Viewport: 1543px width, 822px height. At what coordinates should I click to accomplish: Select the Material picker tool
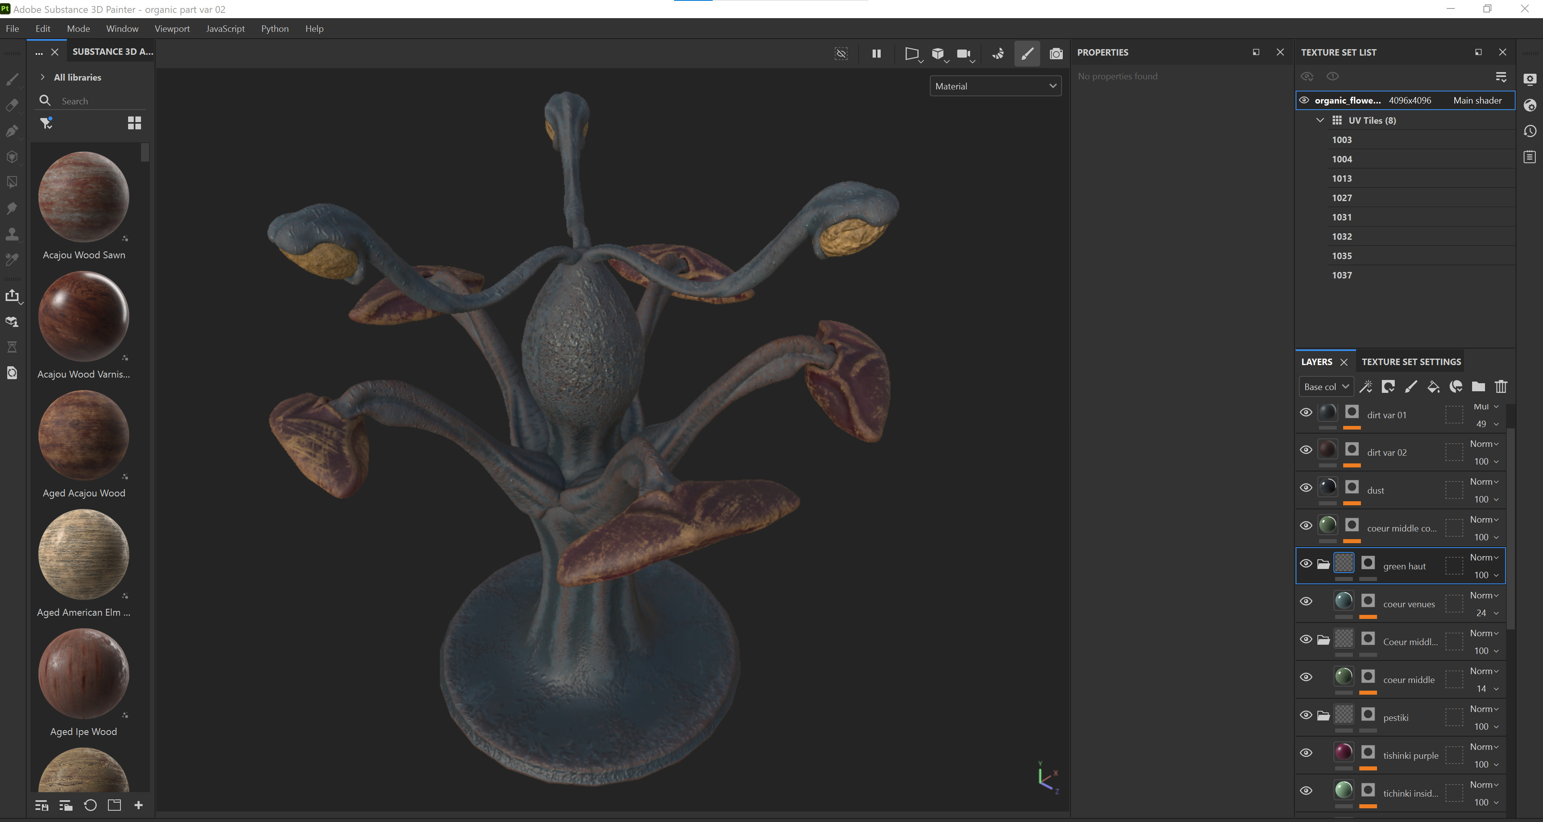12,259
